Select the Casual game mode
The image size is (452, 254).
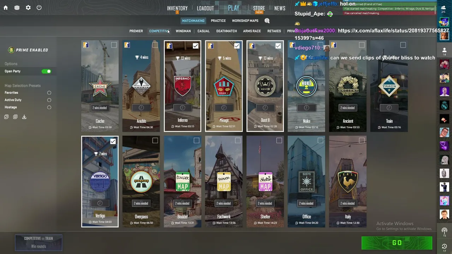[x=203, y=31]
